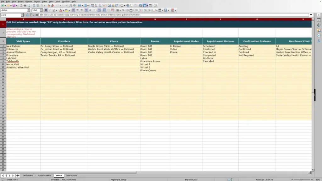
Task: Click the Insert Image icon
Action: pyautogui.click(x=109, y=6)
